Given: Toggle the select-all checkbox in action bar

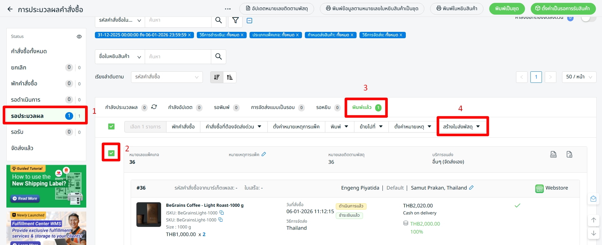Looking at the screenshot, I should [111, 126].
